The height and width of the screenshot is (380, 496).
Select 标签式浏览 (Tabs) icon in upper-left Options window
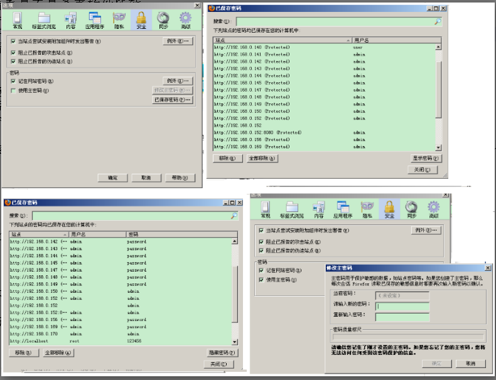(43, 20)
